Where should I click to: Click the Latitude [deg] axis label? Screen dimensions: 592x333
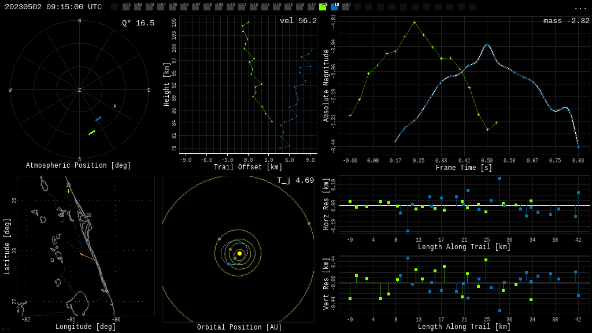click(7, 246)
